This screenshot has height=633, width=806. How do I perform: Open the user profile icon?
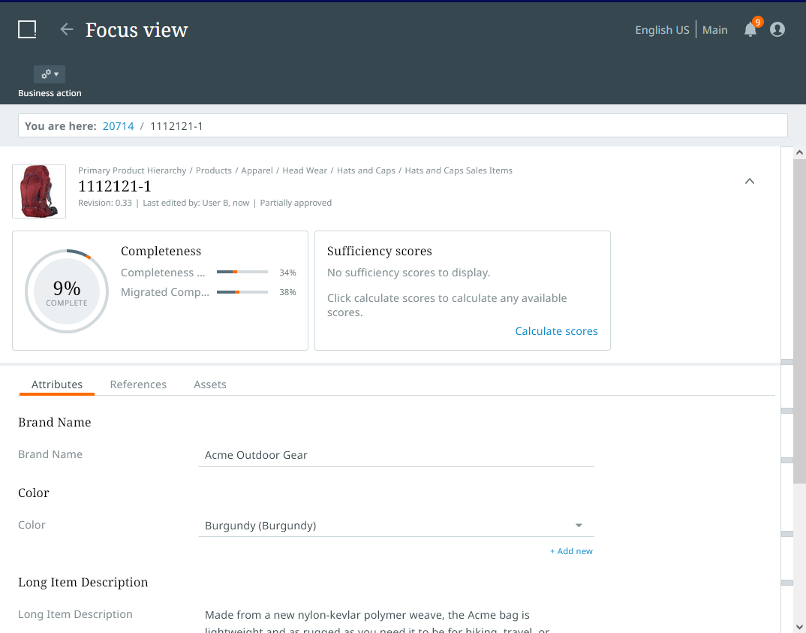[777, 29]
